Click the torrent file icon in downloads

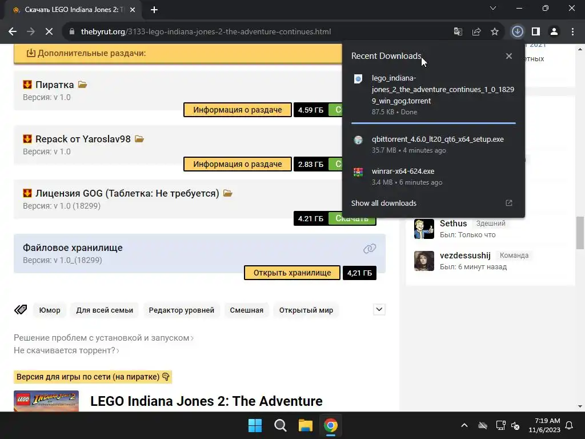358,79
